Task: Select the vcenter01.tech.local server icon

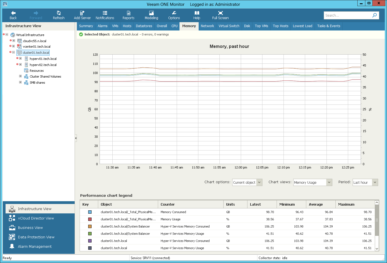Action: (x=19, y=47)
